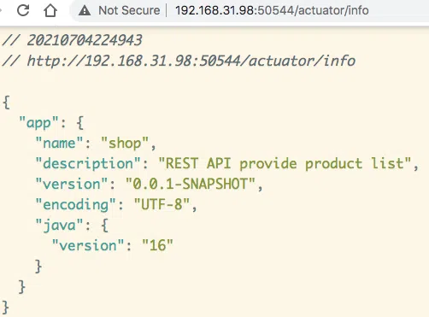429x317 pixels.
Task: Select the "java" key
Action: (x=59, y=225)
